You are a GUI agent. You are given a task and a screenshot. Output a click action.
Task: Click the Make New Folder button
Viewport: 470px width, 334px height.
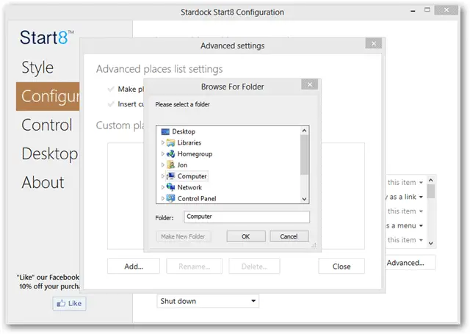[x=183, y=236]
